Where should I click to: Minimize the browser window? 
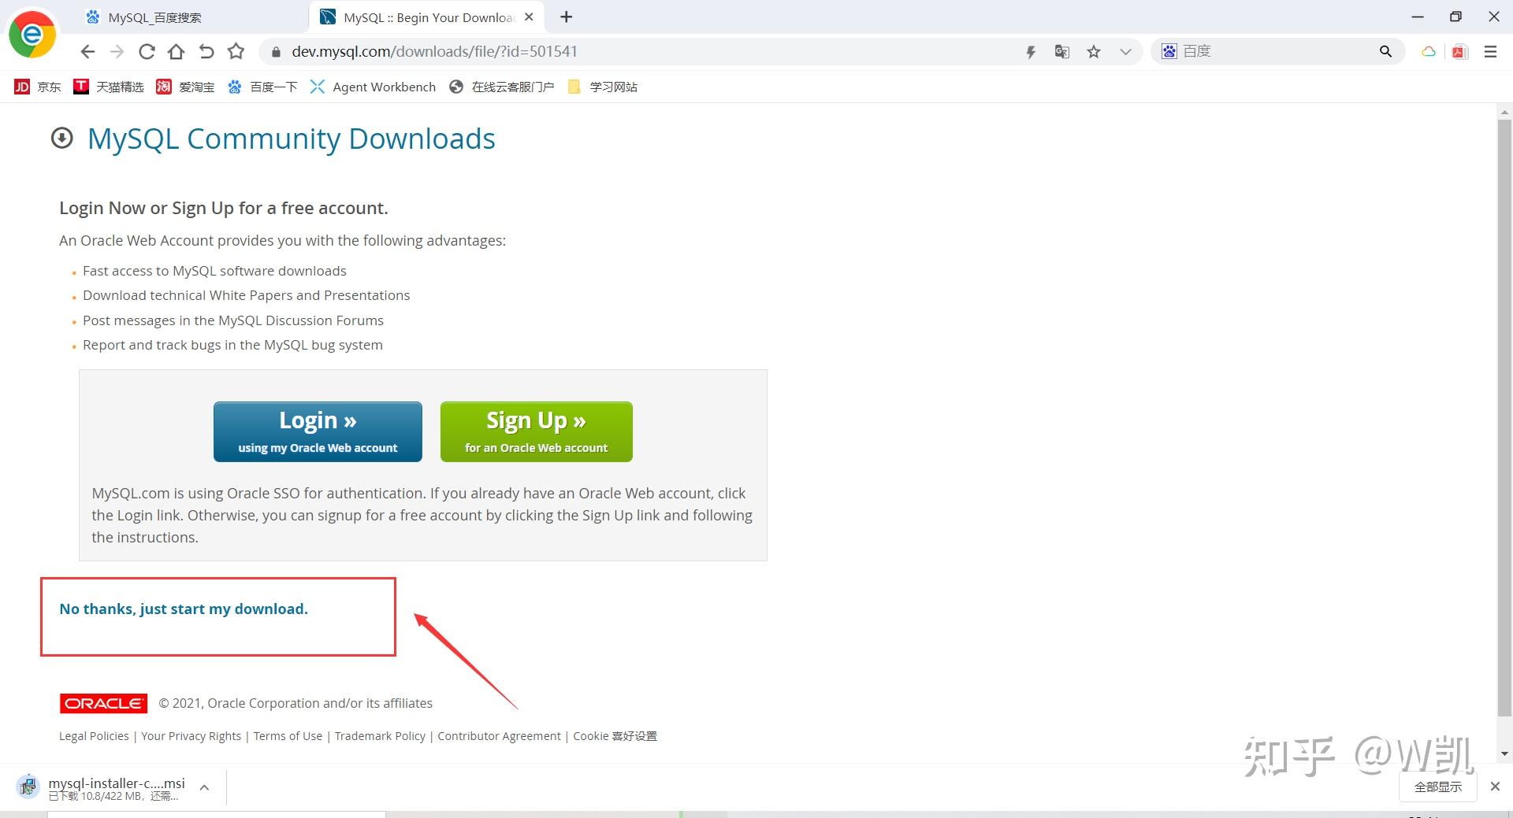(x=1418, y=17)
